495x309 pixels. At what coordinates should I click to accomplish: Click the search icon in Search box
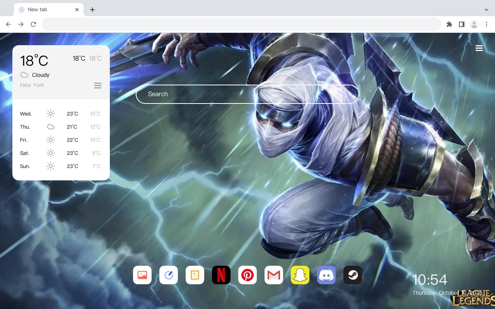342,94
